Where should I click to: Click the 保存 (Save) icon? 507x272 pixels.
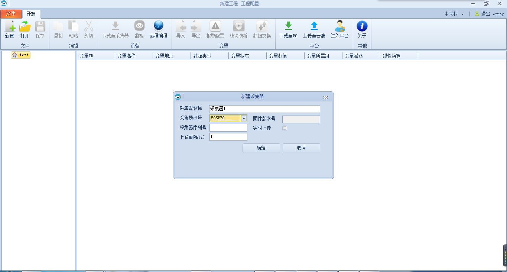[x=40, y=26]
